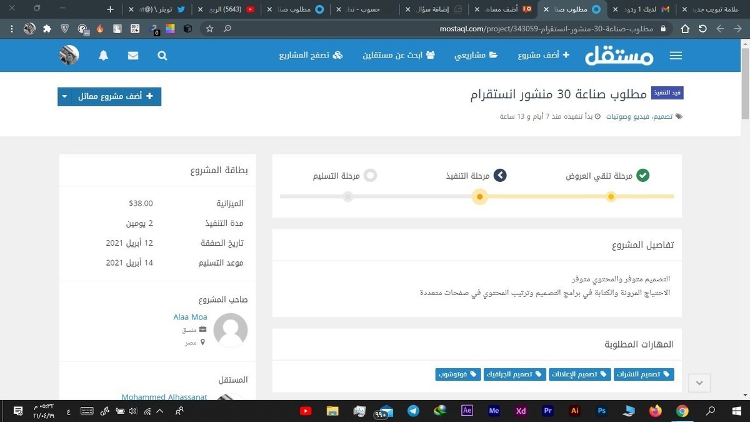Click the تصميم النشرات skill tag

pyautogui.click(x=643, y=374)
